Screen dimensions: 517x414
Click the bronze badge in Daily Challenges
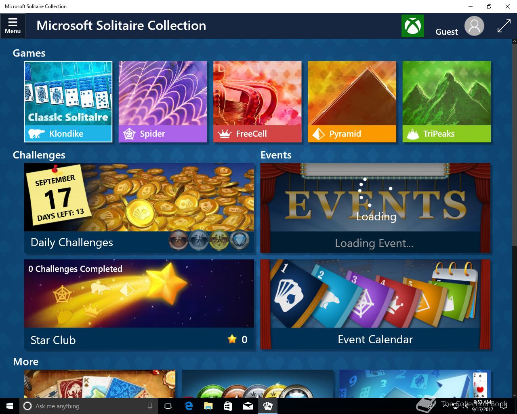pos(179,241)
